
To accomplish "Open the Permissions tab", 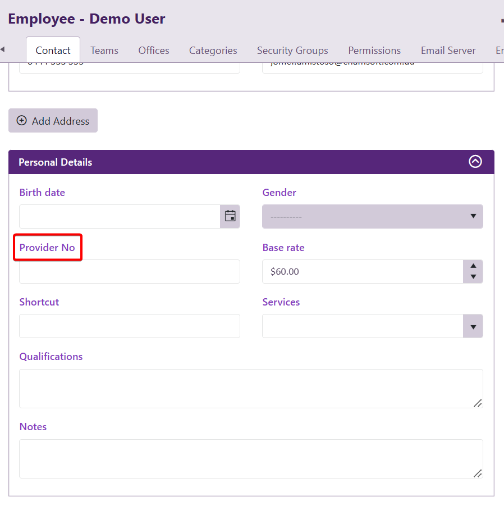I will [374, 51].
